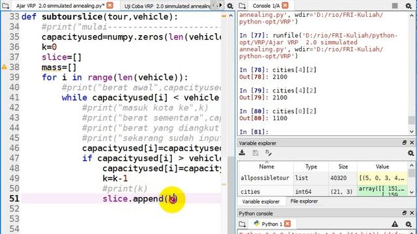Screen dimensions: 417x234
Task: Click Variable explorer scrollbar up arrow
Action: point(411,165)
